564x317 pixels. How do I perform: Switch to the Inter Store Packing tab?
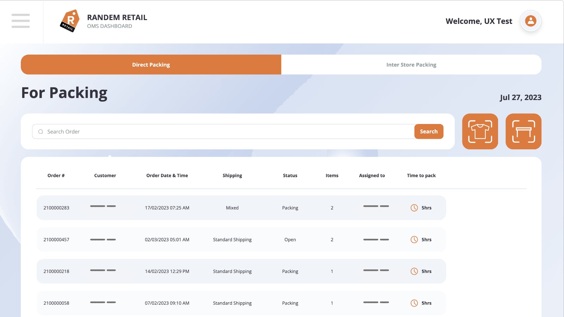[411, 65]
